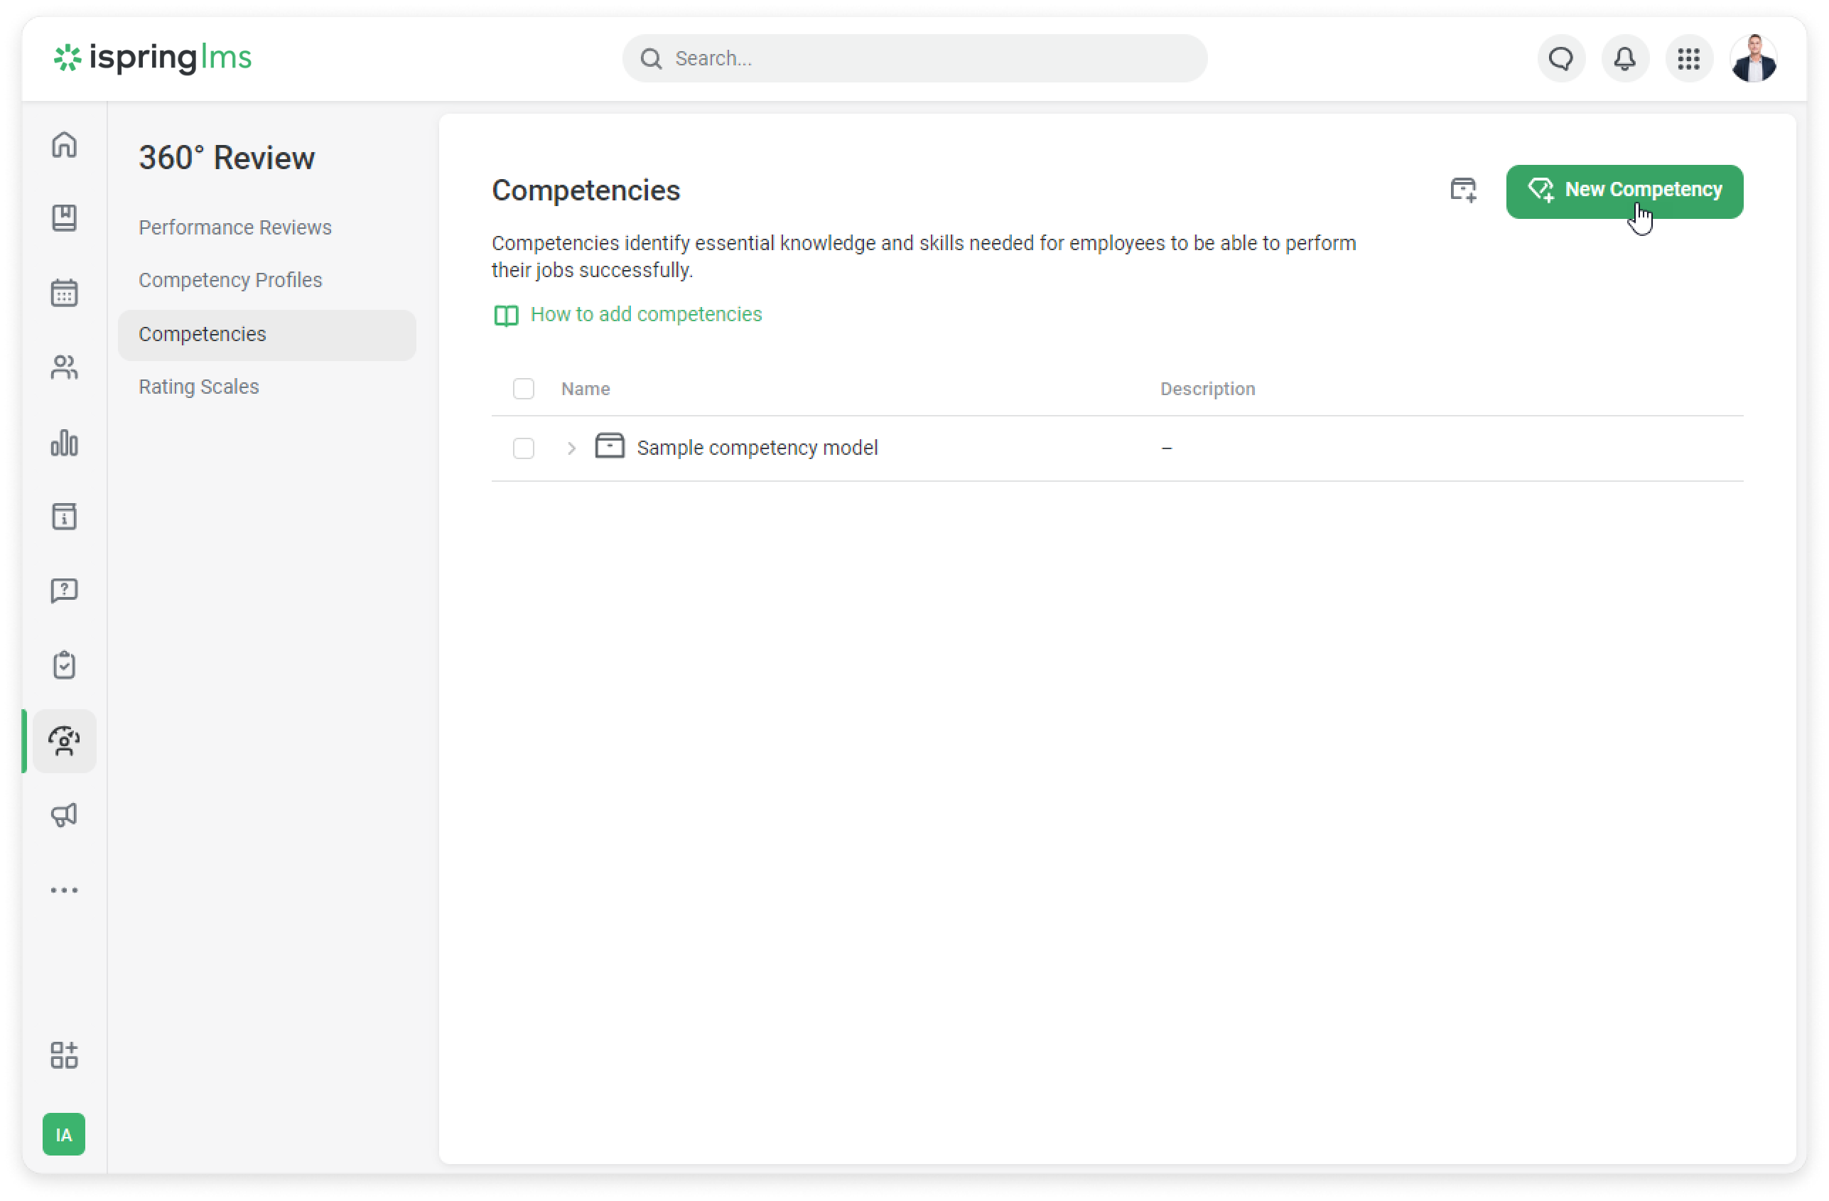This screenshot has width=1829, height=1201.
Task: Click the add competency group icon
Action: (x=1462, y=190)
